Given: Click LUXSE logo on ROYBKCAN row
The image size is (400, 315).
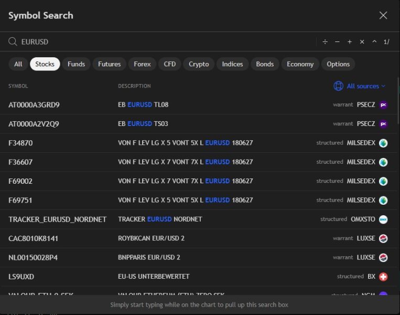Looking at the screenshot, I should (383, 238).
